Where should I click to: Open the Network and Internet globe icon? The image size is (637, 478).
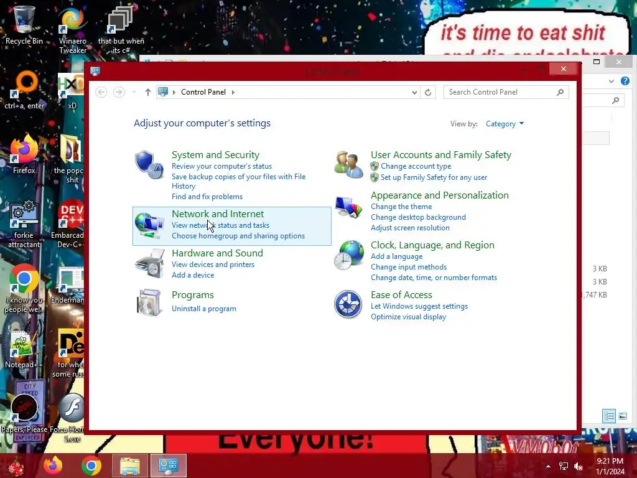149,225
